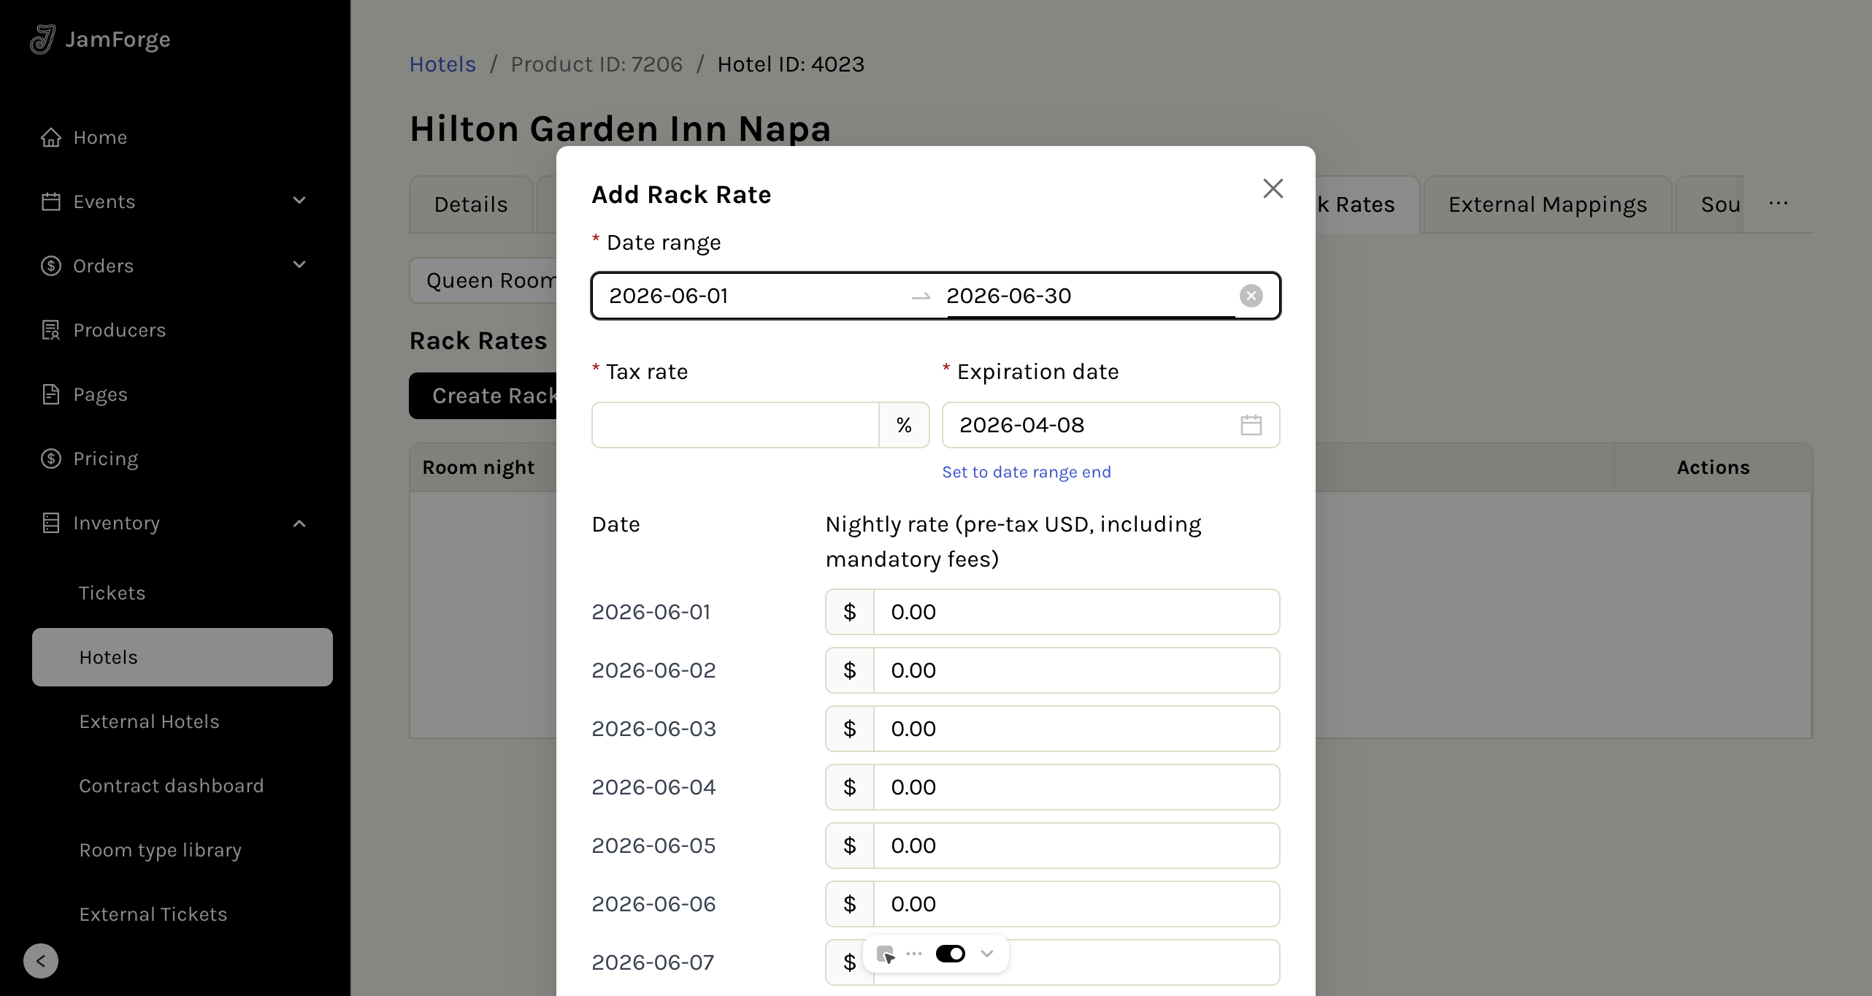Expand the Orders menu chevron

coord(299,265)
